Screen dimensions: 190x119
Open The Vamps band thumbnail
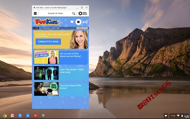pos(46,73)
